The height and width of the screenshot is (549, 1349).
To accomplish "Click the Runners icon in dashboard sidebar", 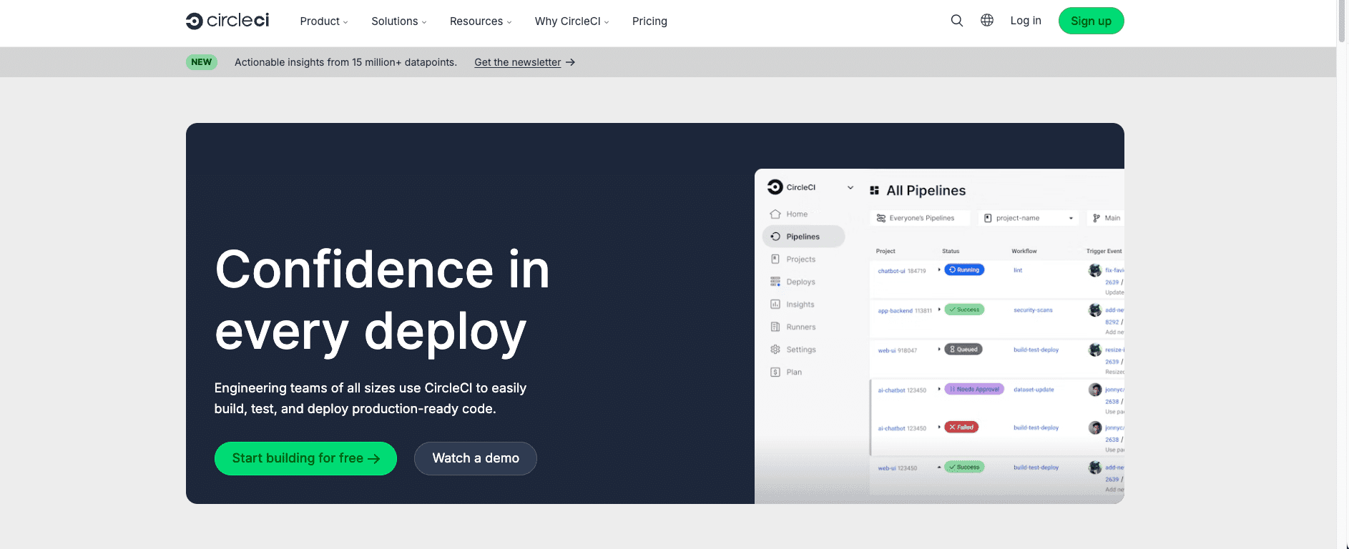I will click(x=775, y=327).
